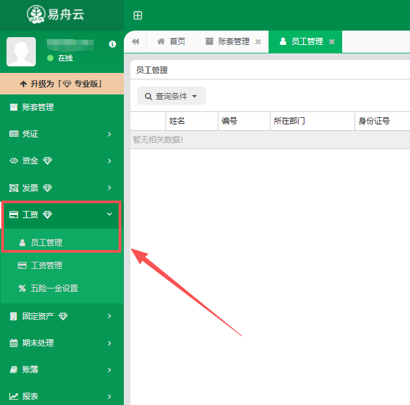Image resolution: width=410 pixels, height=405 pixels.
Task: Expand the 资金 sidebar menu
Action: (61, 161)
